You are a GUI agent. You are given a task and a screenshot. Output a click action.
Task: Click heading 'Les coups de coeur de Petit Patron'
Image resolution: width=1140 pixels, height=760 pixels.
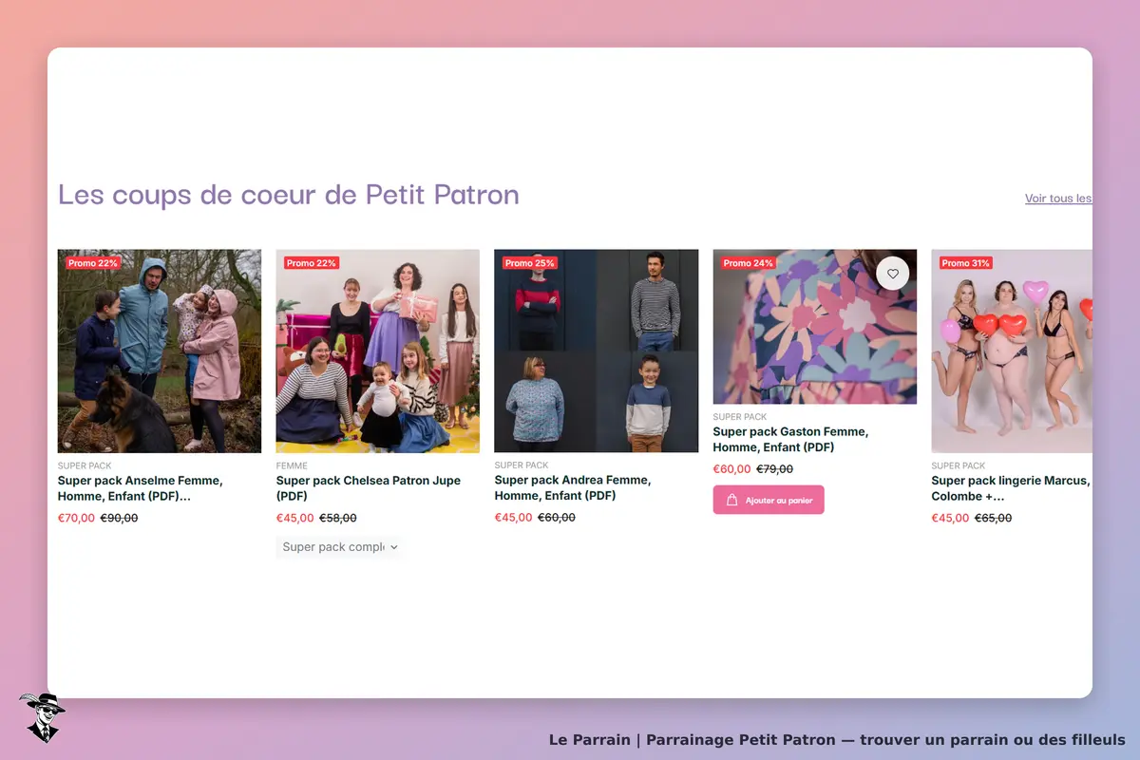(x=289, y=195)
